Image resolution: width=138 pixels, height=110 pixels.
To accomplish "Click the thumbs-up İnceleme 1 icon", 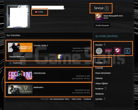I will [11, 63].
